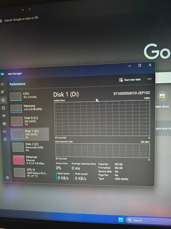The image size is (171, 229).
Task: Open the Task Manager hamburger navigation menu
Action: point(2,84)
